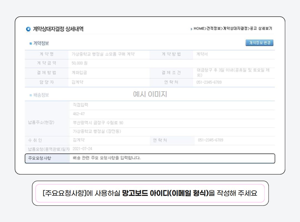
Task: Go to HOME via the breadcrumb
Action: click(x=199, y=29)
